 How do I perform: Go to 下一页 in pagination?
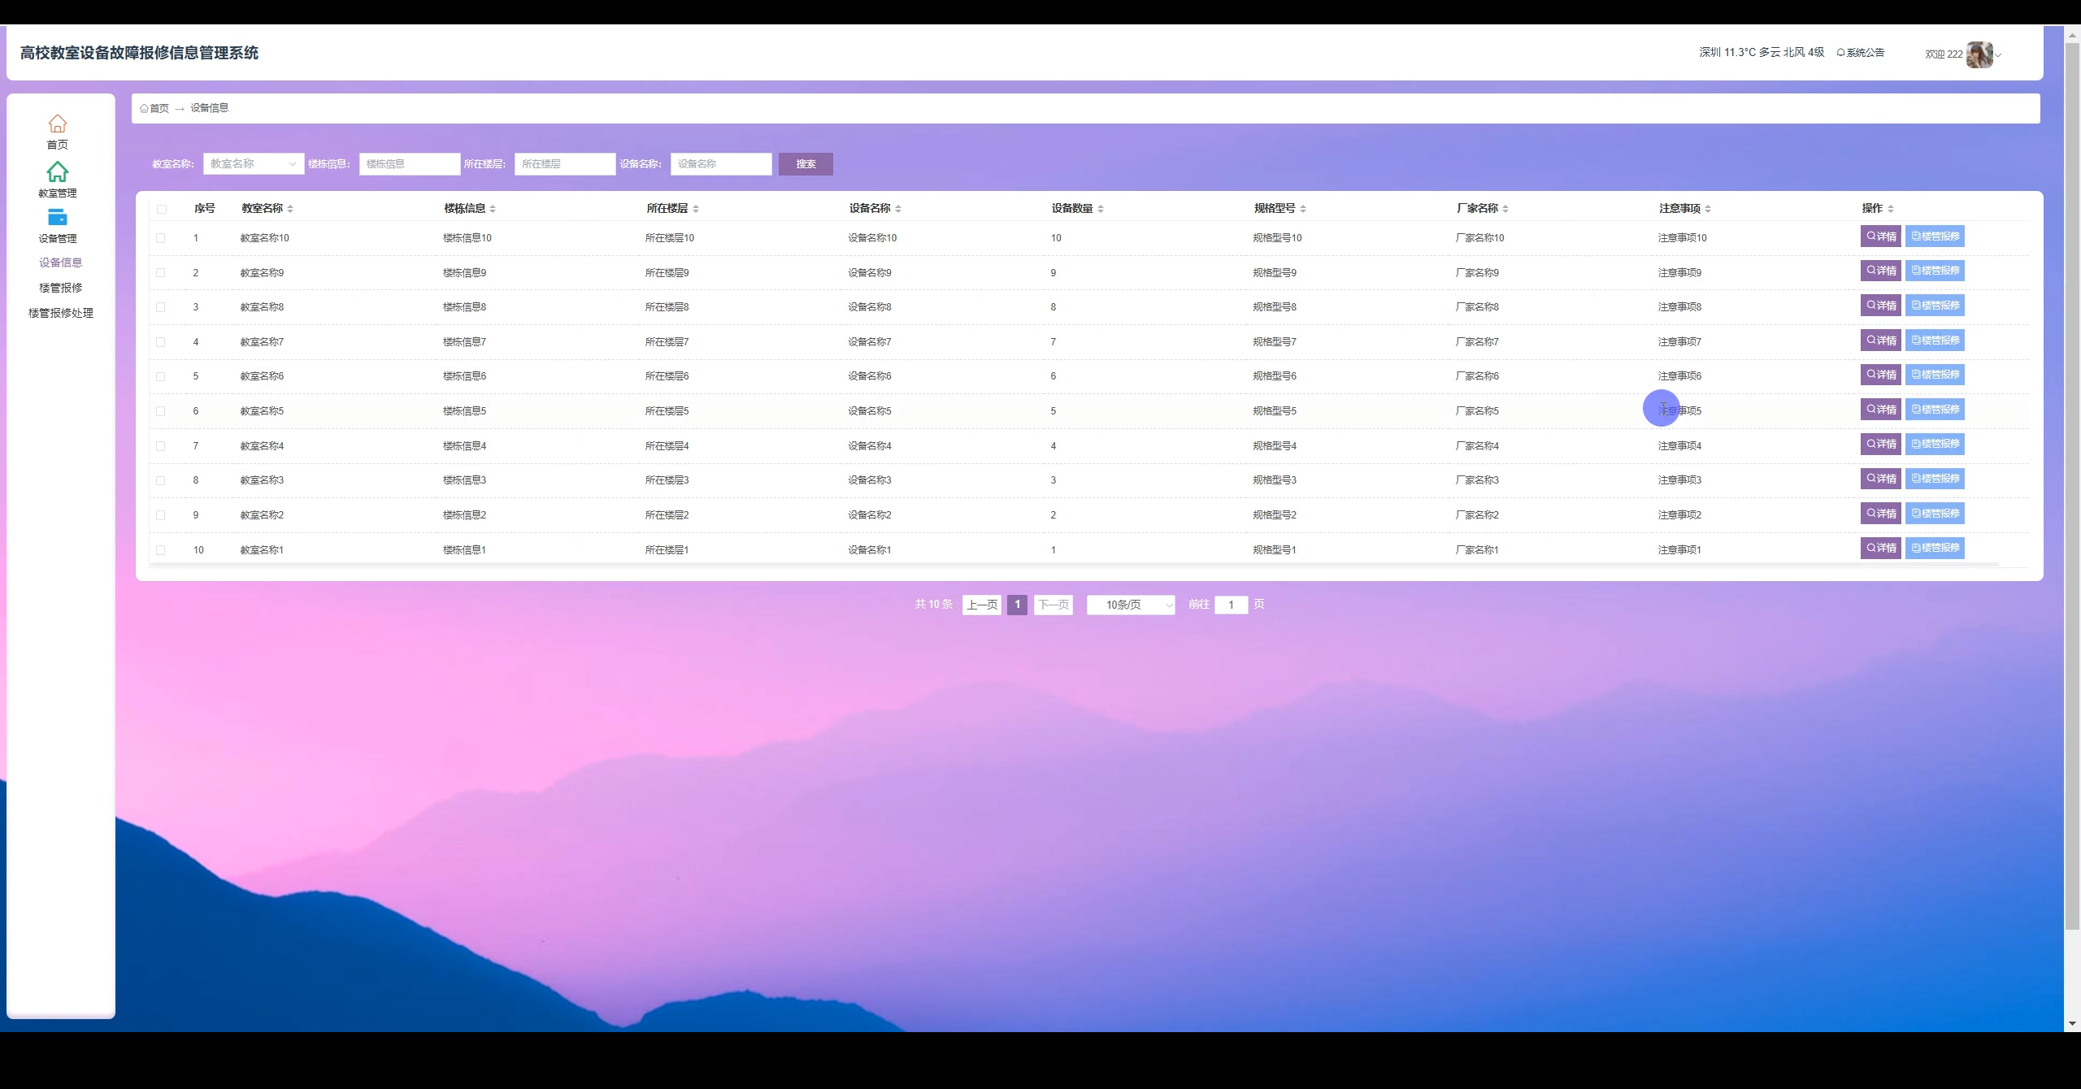[x=1053, y=605]
